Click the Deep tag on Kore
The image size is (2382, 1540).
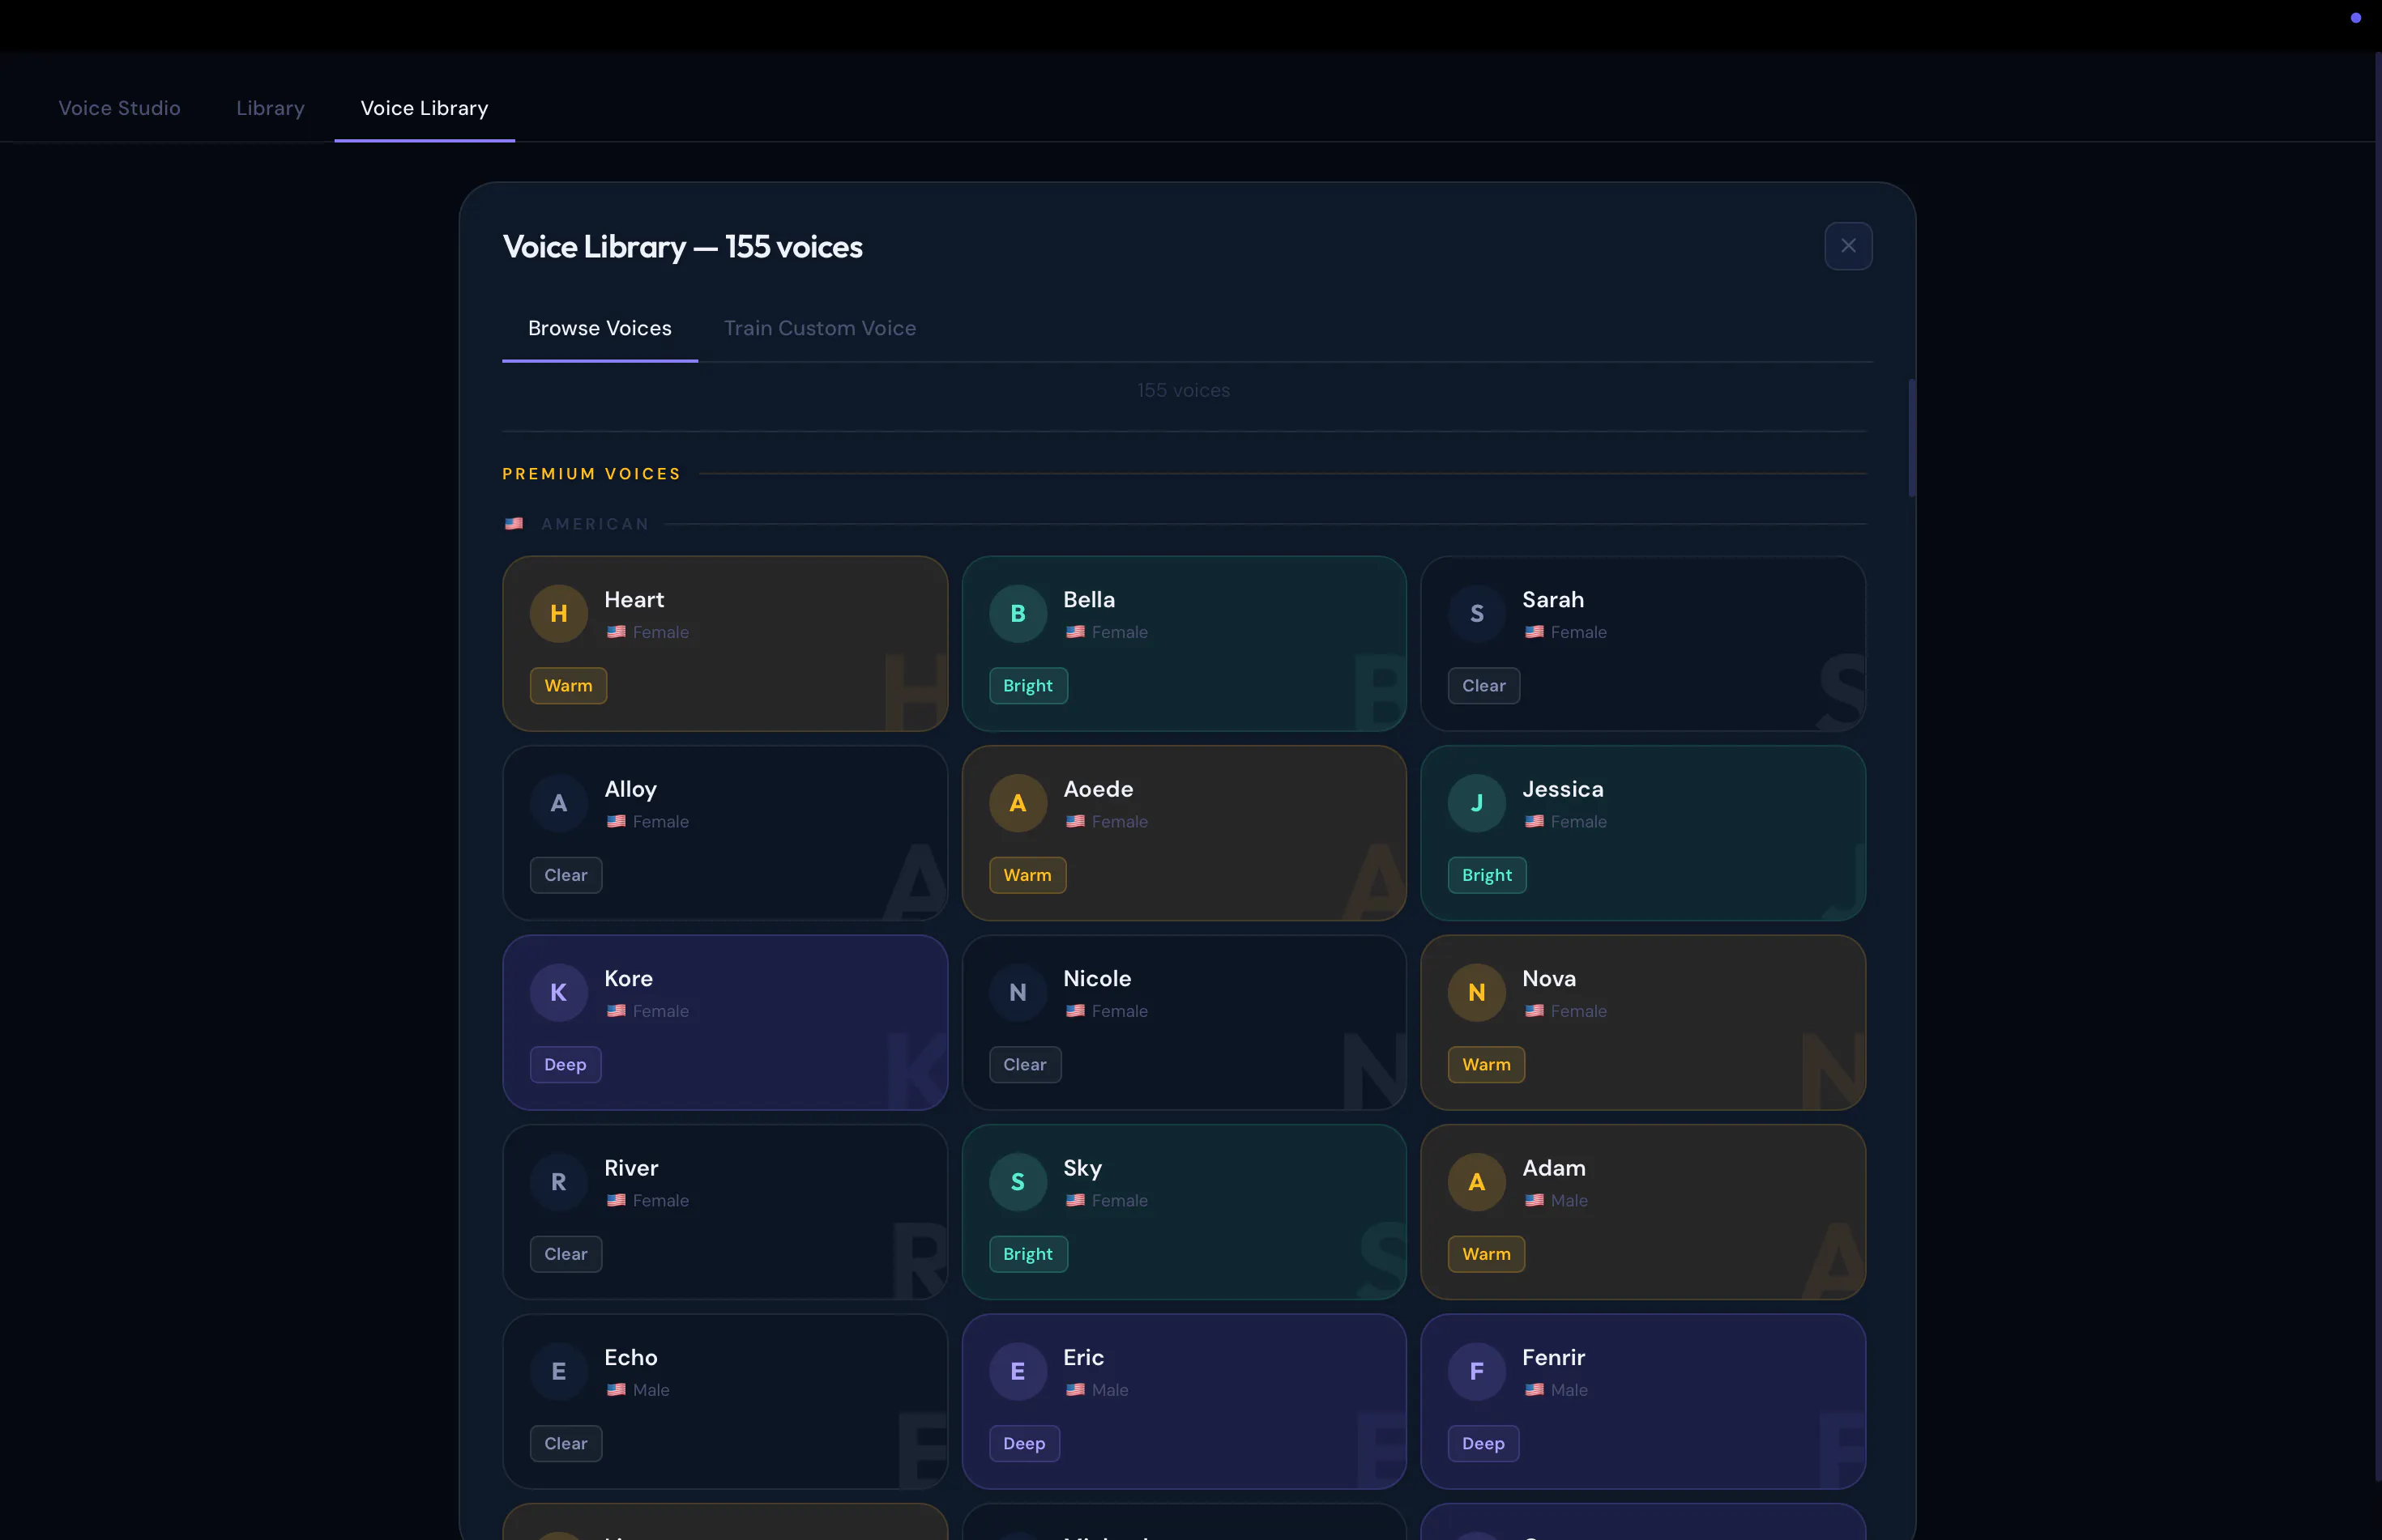tap(566, 1065)
